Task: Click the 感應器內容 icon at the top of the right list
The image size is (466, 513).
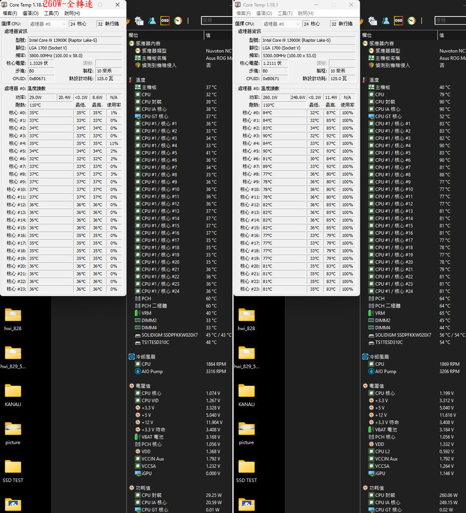Action: pyautogui.click(x=365, y=43)
